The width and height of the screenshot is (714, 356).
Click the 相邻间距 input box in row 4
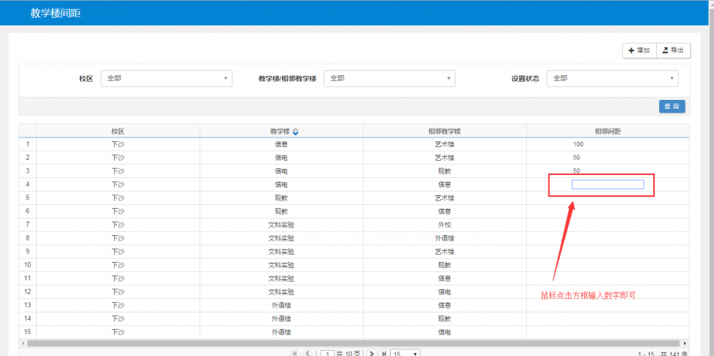click(x=607, y=185)
